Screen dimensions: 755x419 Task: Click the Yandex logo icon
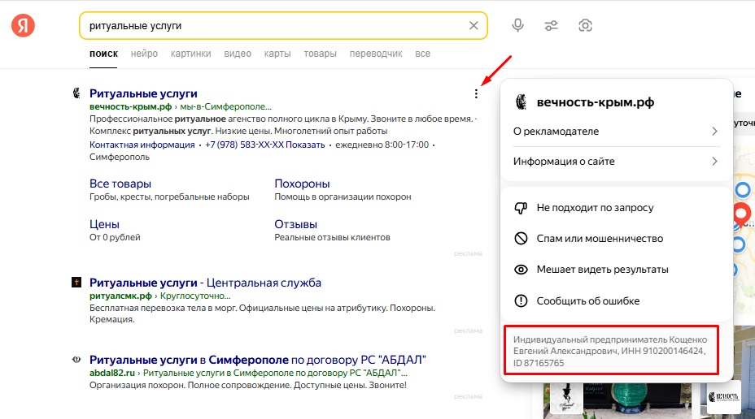click(x=23, y=25)
